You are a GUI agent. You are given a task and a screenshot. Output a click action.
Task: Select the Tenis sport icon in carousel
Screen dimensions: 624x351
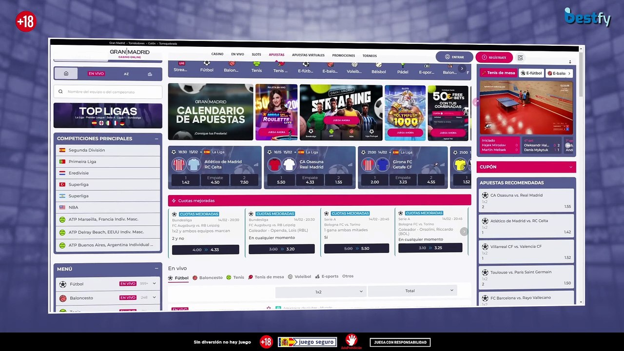[256, 67]
